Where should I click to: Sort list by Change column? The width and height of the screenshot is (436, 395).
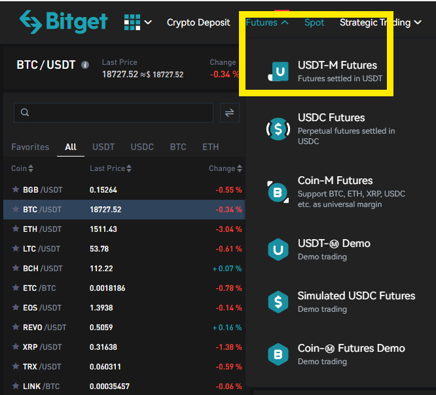(x=225, y=168)
